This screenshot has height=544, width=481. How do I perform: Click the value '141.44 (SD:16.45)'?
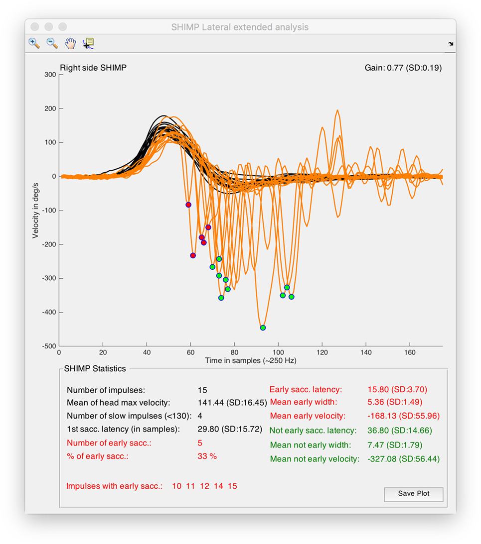[232, 403]
